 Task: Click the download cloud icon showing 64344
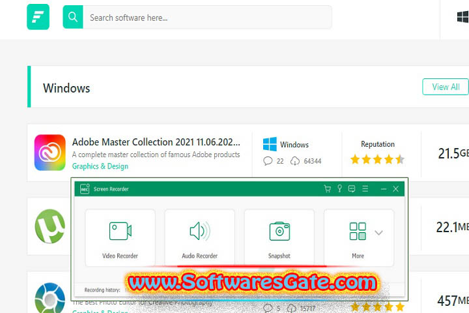coord(294,161)
